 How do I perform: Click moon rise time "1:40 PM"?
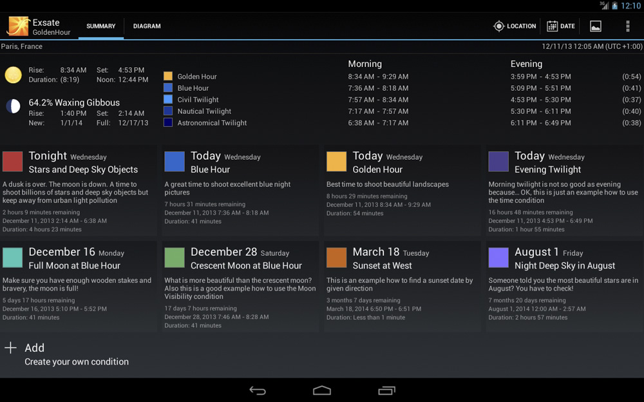[x=73, y=113]
